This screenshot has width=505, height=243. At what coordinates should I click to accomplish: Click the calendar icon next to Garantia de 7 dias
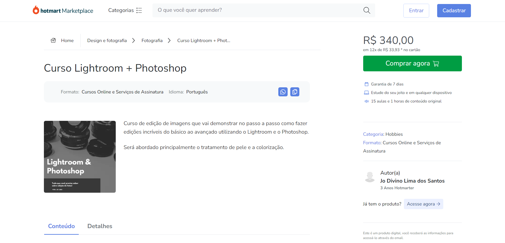(366, 84)
